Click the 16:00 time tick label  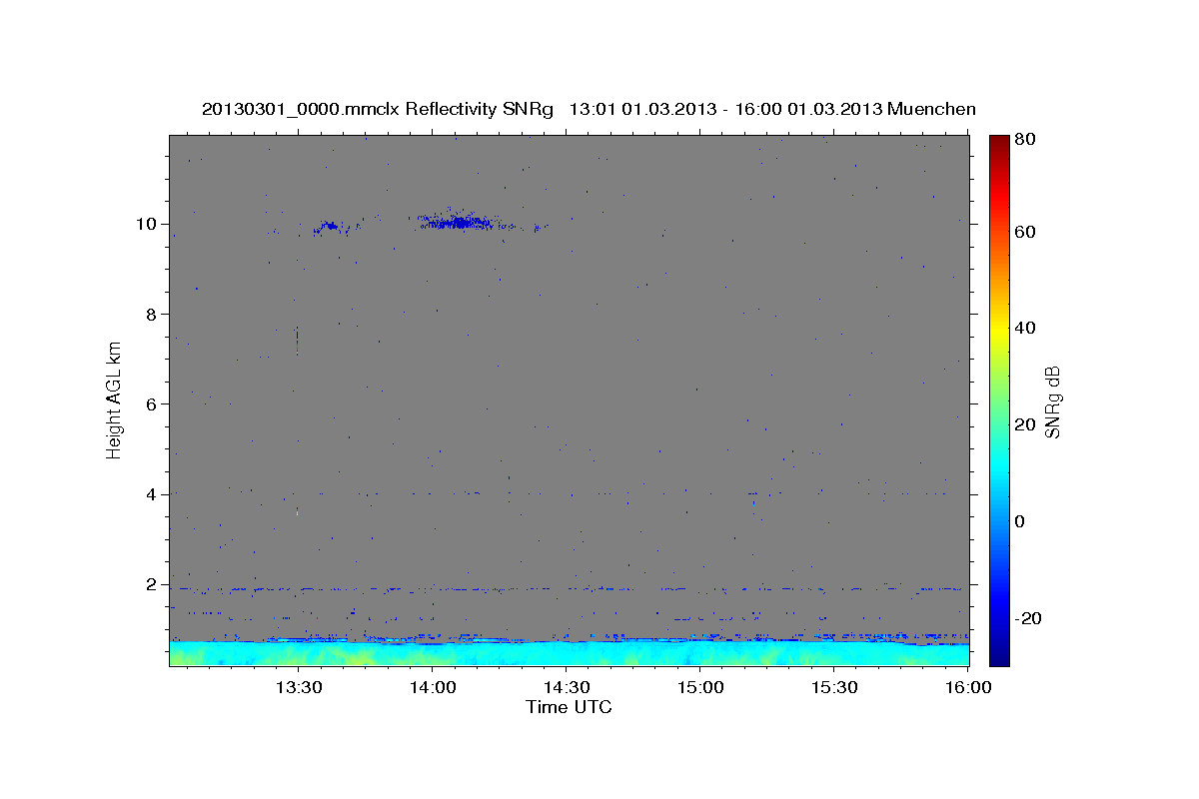[969, 687]
